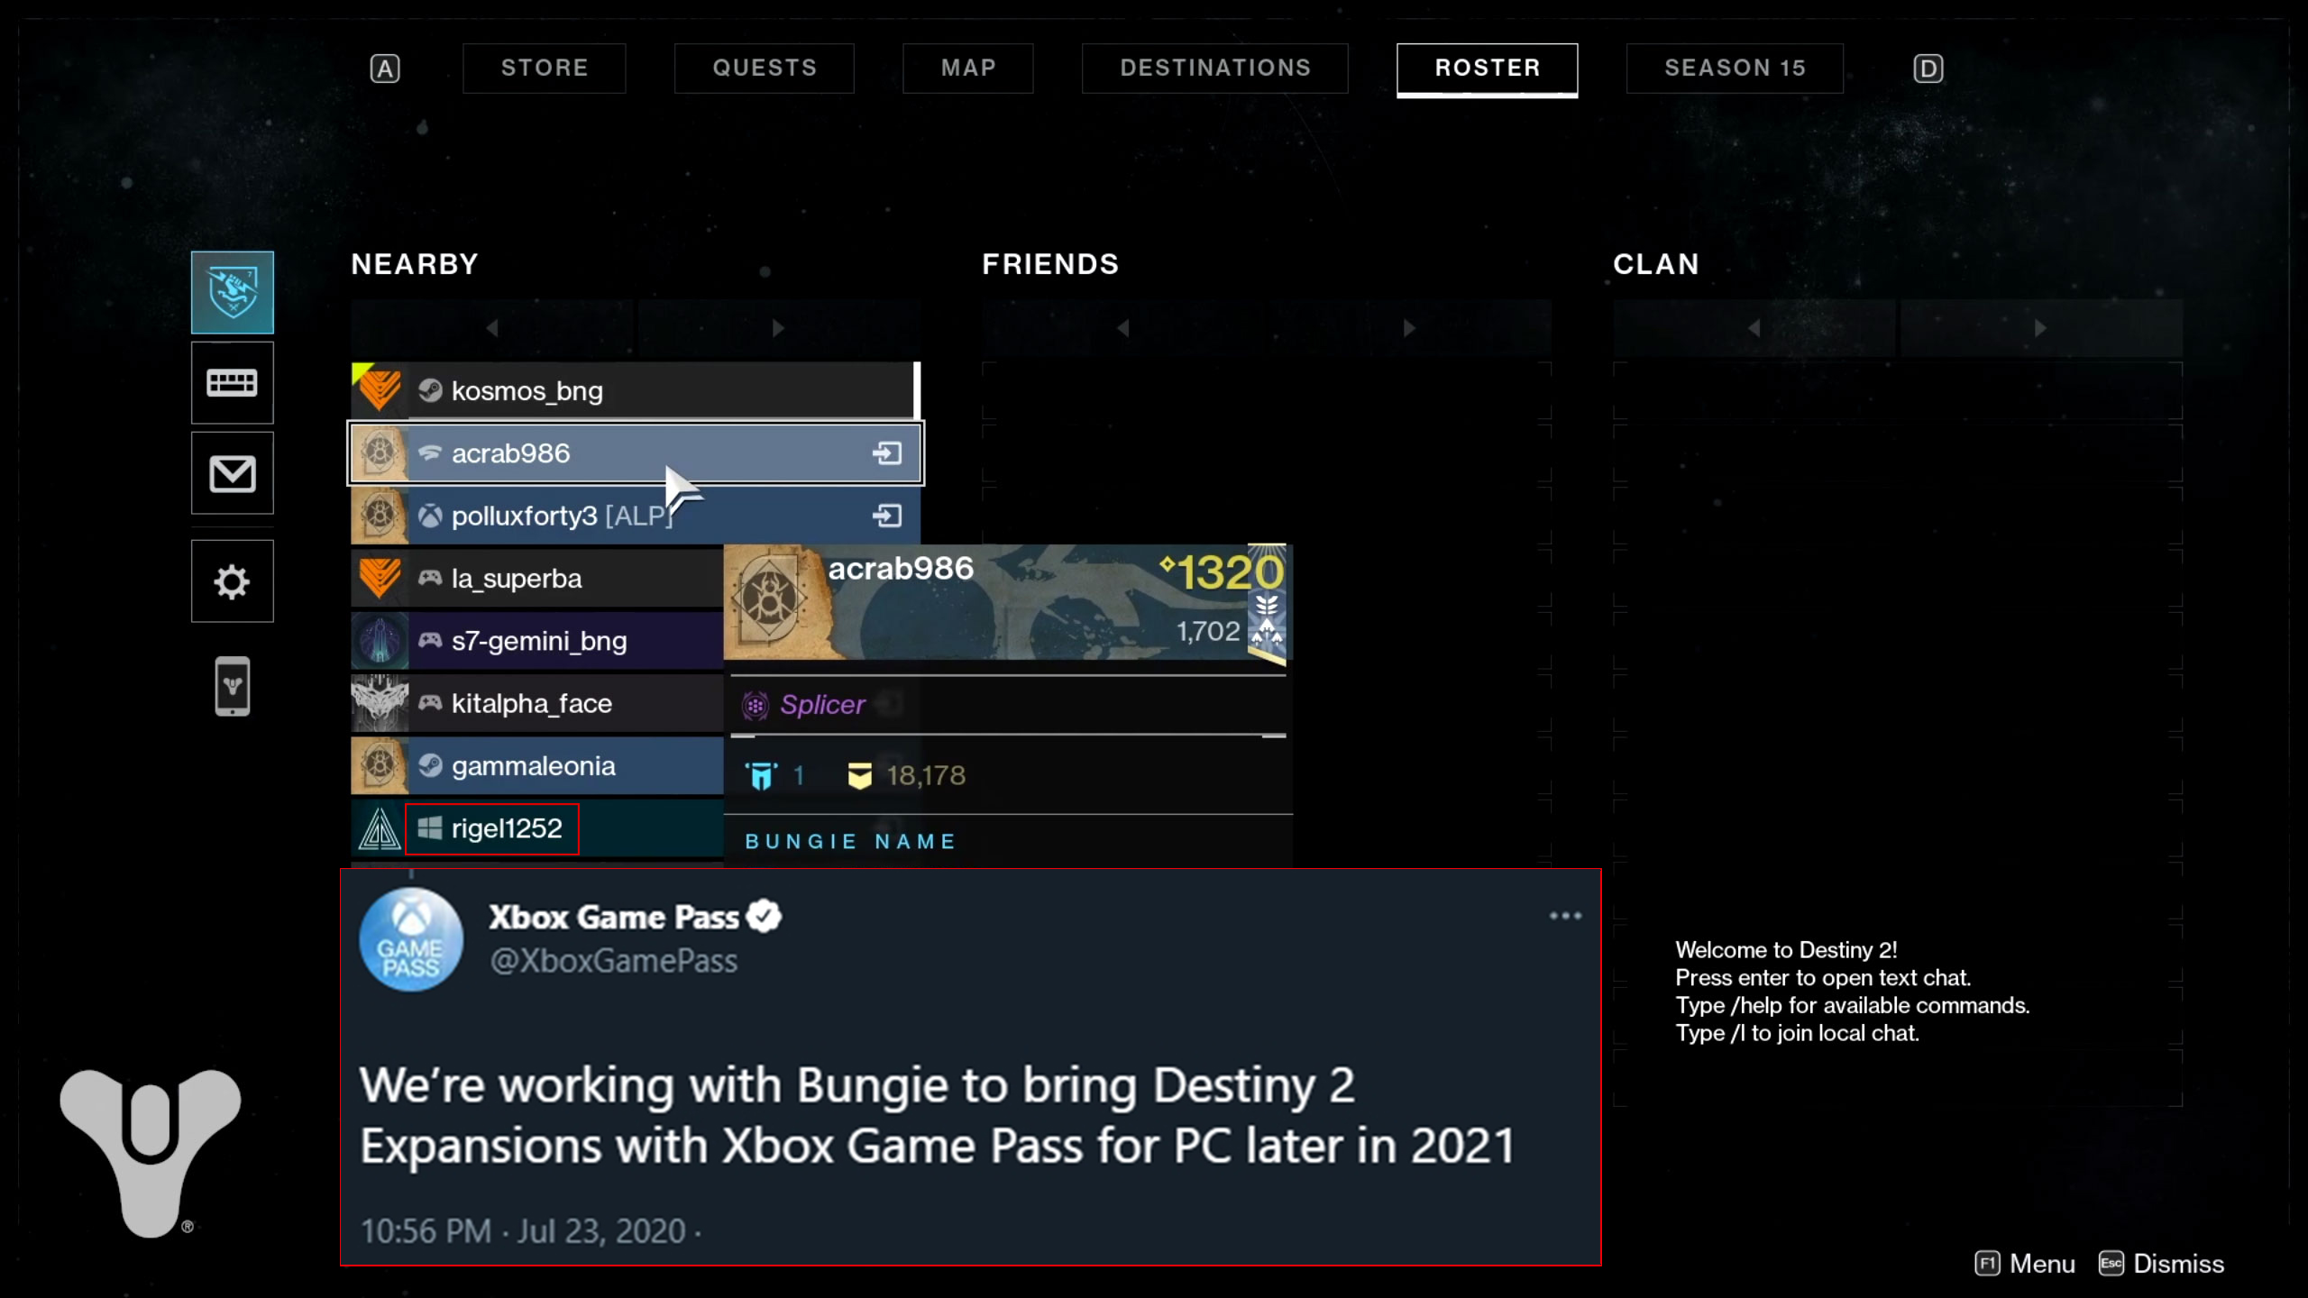Click PlayStation icon beside la_superba
Viewport: 2308px width, 1298px height.
430,578
